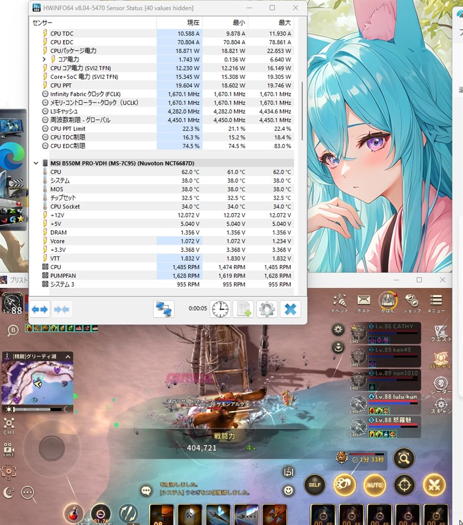463x525 pixels.
Task: Click the HWiNFO vertical scrollbar
Action: point(303,111)
